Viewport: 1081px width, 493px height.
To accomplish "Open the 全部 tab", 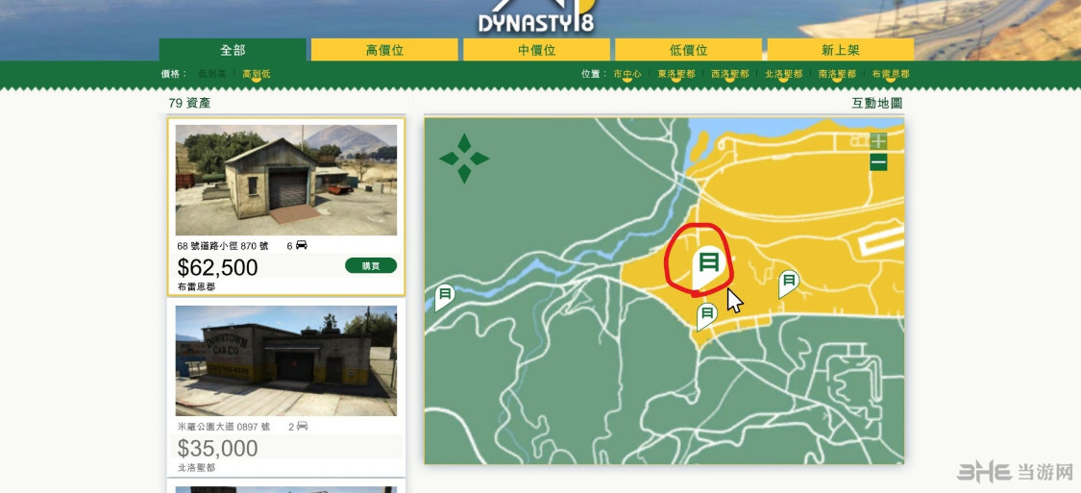I will pos(233,50).
